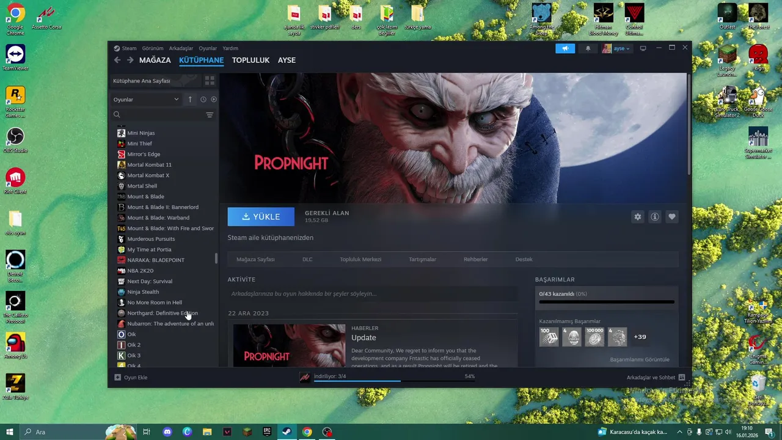The width and height of the screenshot is (782, 440).
Task: Click the game list scrollbar
Action: [216, 258]
